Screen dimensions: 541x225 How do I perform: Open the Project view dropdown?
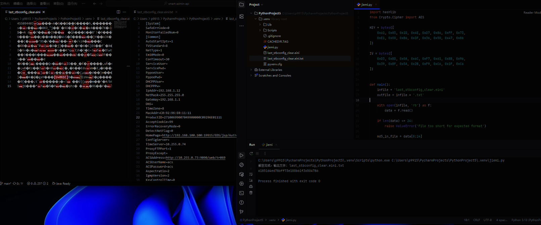[x=256, y=5]
